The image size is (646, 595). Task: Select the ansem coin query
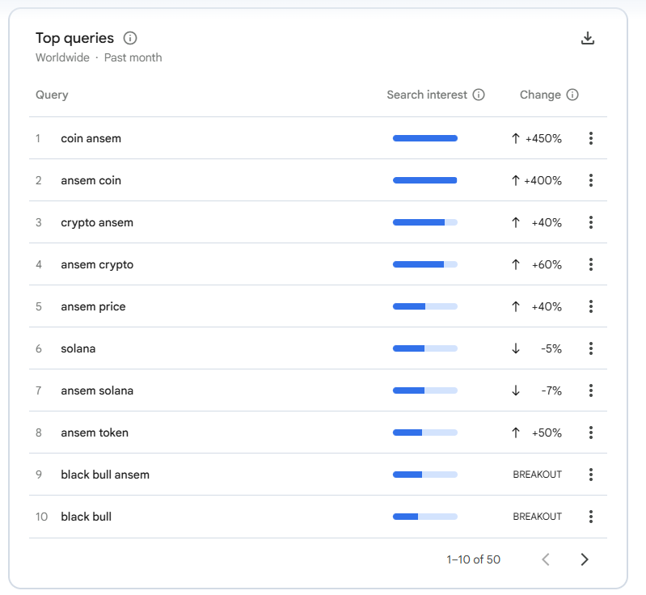click(91, 180)
